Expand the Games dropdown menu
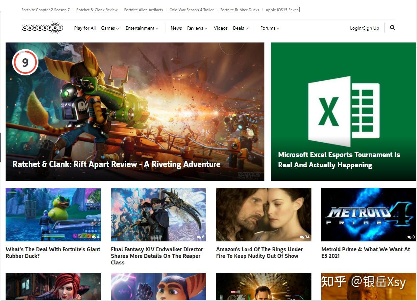 pos(110,28)
